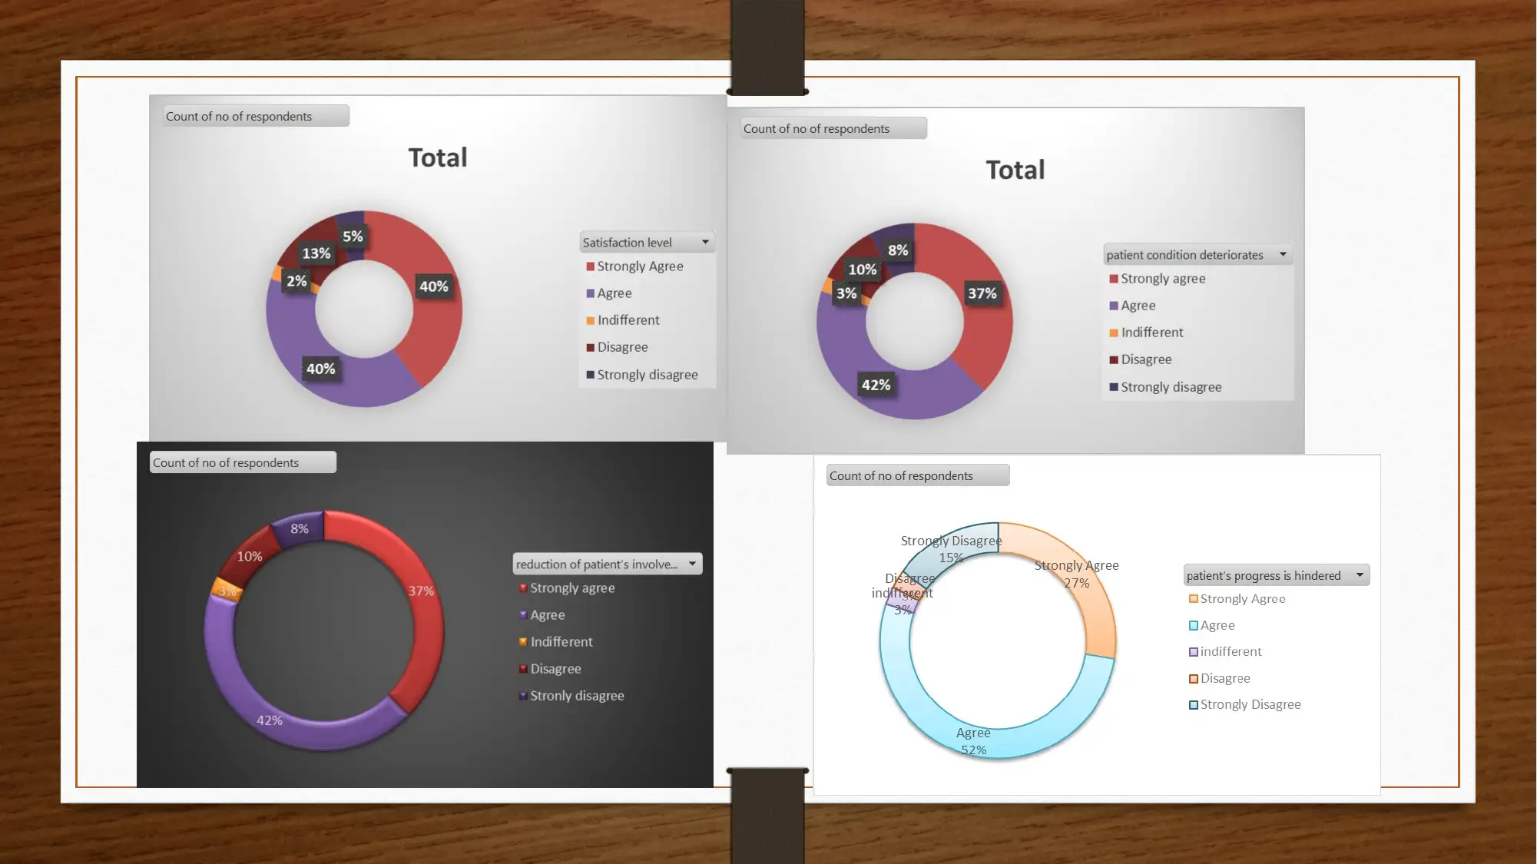Click the Agree legend icon top-left chart
This screenshot has height=864, width=1537.
pyautogui.click(x=588, y=292)
